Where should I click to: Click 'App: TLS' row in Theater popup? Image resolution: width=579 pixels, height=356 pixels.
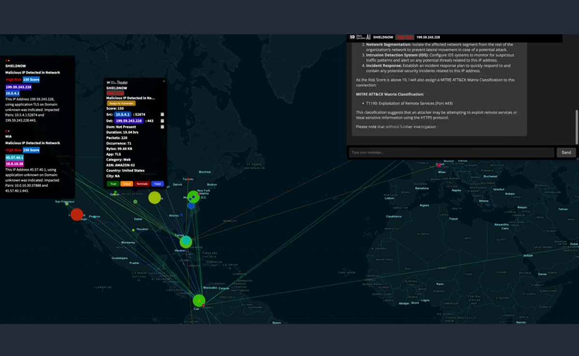click(114, 154)
